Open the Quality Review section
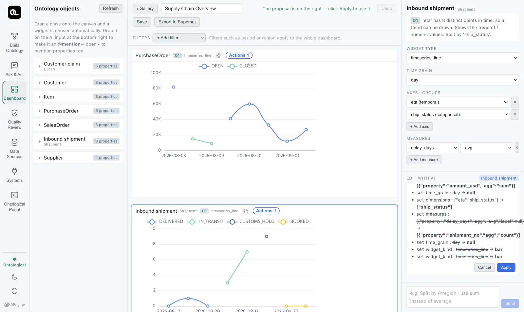Screen dimensions: 524x312 coord(14,119)
